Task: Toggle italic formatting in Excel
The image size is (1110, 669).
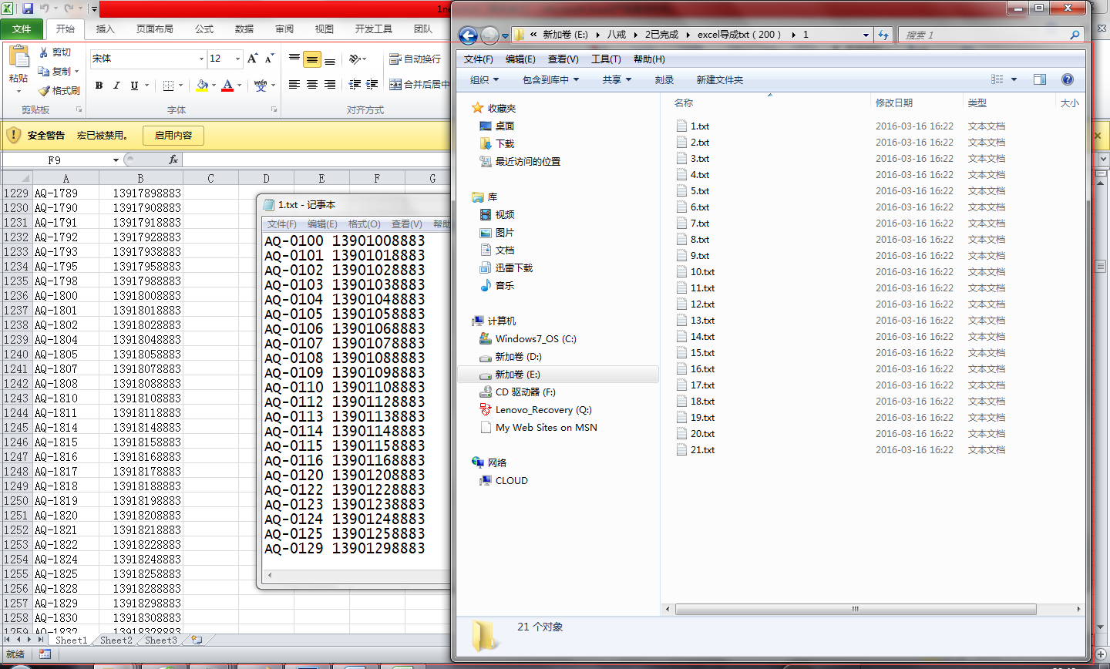Action: (116, 86)
